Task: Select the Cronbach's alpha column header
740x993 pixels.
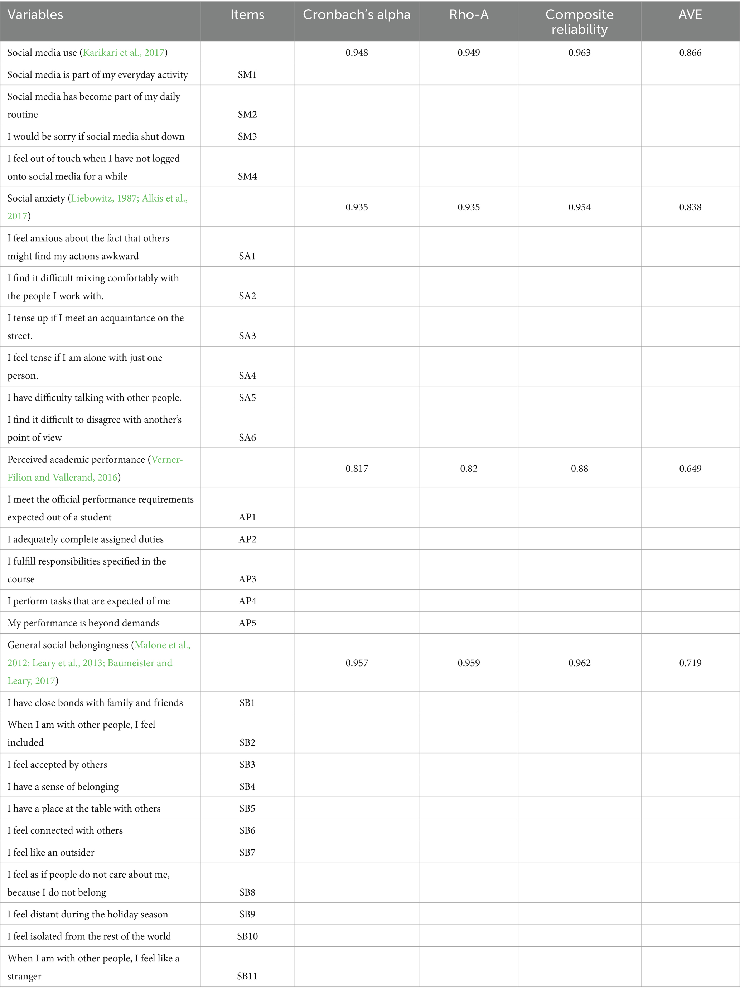Action: pyautogui.click(x=357, y=15)
